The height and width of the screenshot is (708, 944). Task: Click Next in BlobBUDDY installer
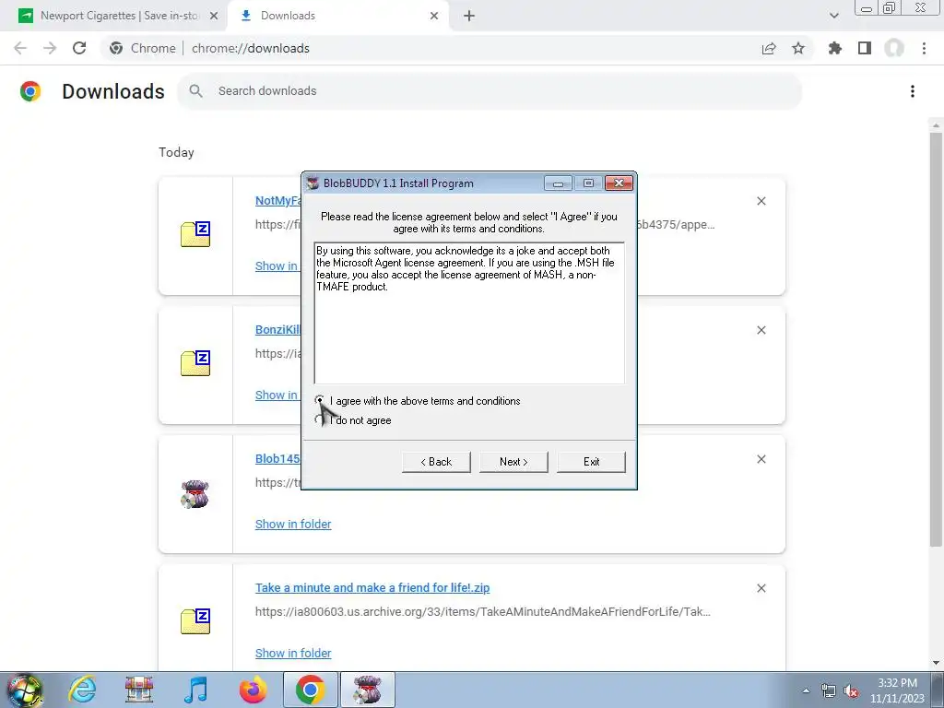click(513, 462)
